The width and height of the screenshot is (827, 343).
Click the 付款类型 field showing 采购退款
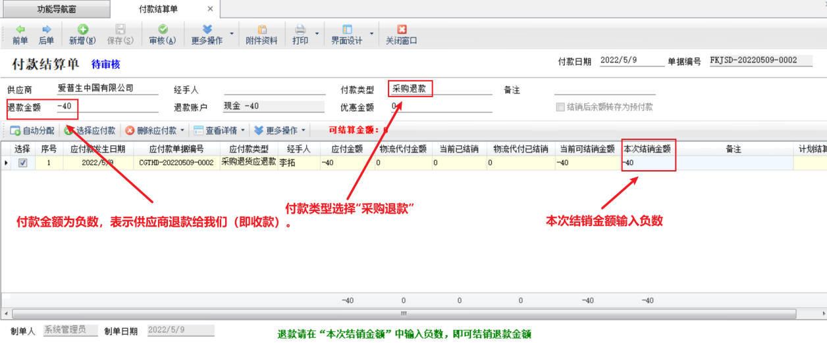[x=410, y=89]
